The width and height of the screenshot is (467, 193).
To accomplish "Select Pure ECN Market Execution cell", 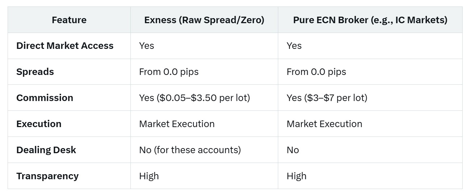I will pyautogui.click(x=324, y=124).
